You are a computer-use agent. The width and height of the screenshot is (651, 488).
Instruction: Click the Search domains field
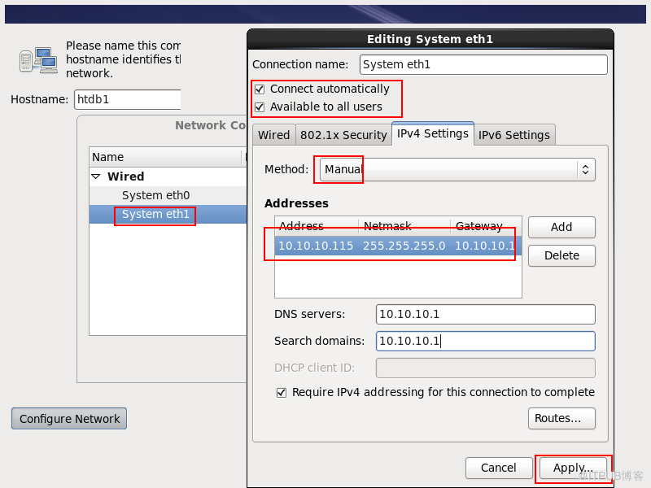point(486,341)
